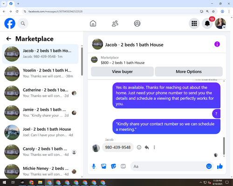The width and height of the screenshot is (233, 186).
Task: Open Groups icon in top navigation
Action: 137,24
